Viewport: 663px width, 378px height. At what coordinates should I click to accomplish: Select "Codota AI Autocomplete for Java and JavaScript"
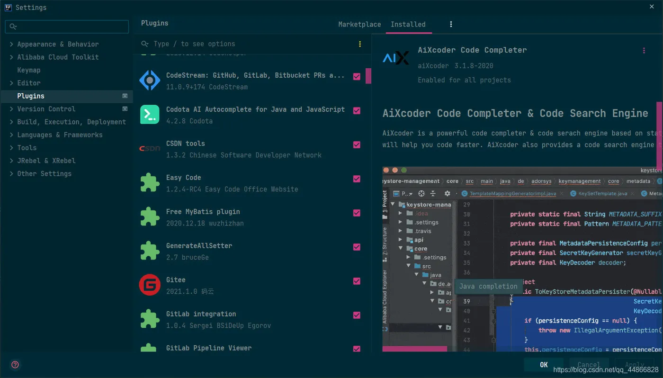tap(255, 109)
